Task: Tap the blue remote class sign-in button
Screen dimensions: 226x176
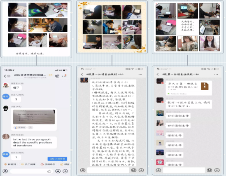Action: (x=57, y=159)
